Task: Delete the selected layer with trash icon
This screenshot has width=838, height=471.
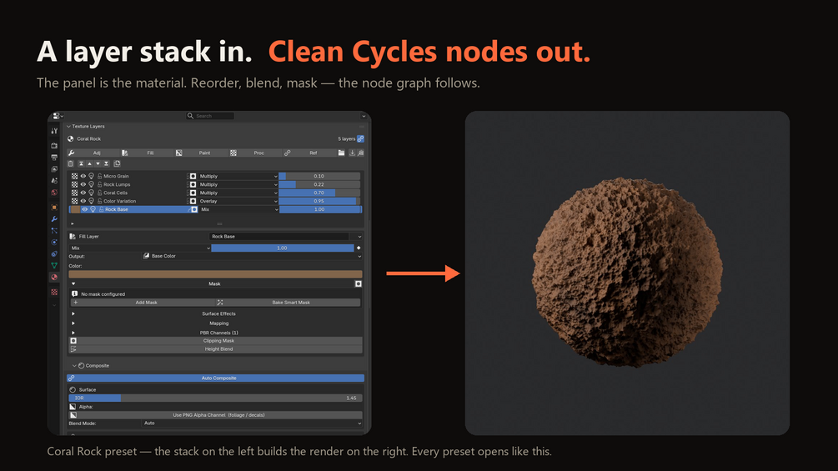Action: (71, 164)
